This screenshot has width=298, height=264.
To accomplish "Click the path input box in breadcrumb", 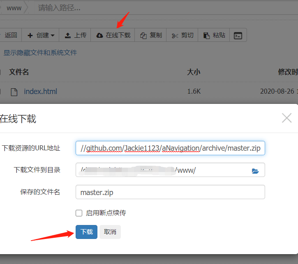I will click(123, 8).
